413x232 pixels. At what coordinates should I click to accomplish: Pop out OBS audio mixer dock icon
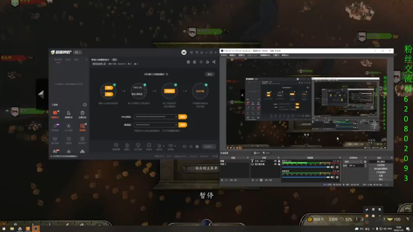coord(340,158)
